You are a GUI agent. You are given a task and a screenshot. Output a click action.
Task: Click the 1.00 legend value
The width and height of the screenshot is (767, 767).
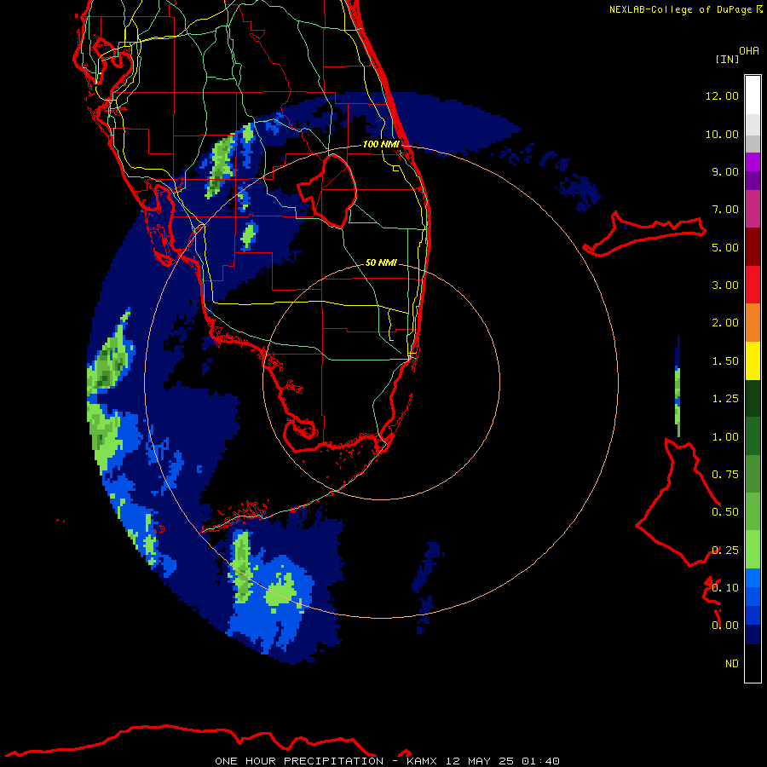pos(725,437)
